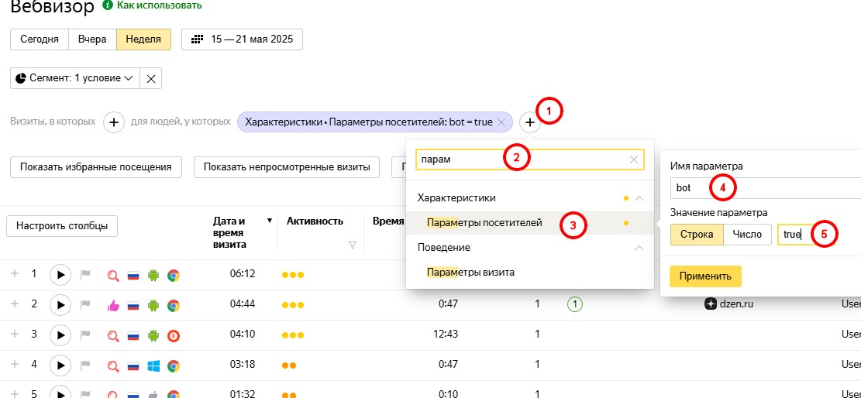The image size is (861, 398).
Task: Expand details of visit row 1
Action: [15, 273]
